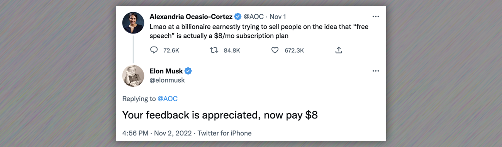502x147 pixels.
Task: Open the share icon on AOC's tweet
Action: [x=339, y=50]
